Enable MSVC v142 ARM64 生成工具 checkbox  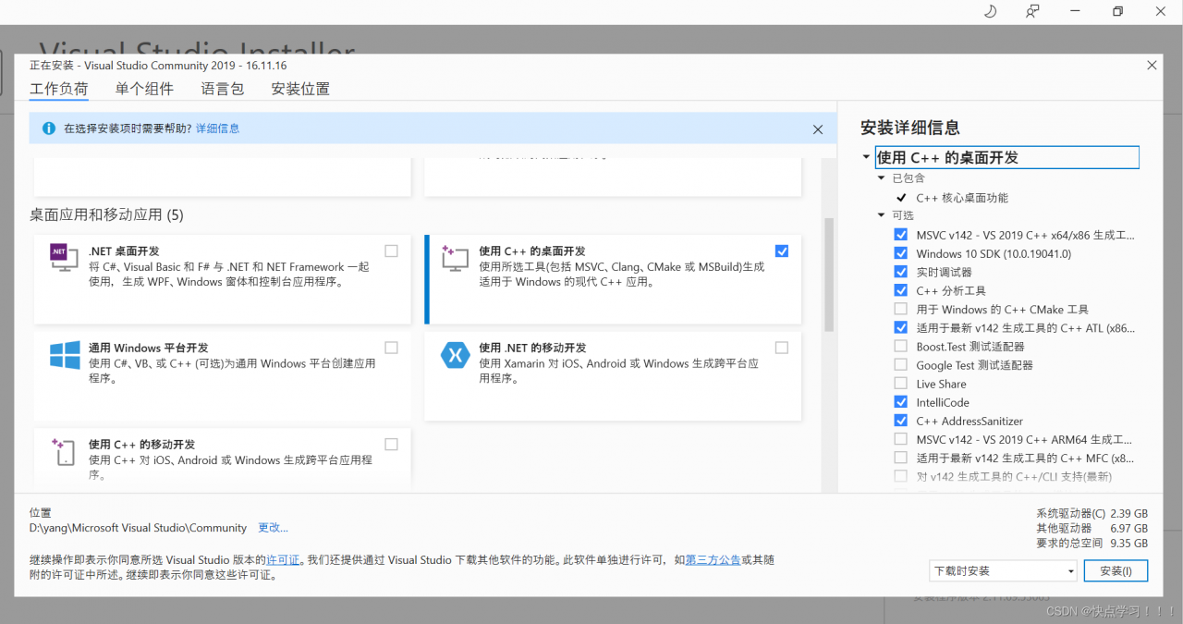click(x=901, y=439)
